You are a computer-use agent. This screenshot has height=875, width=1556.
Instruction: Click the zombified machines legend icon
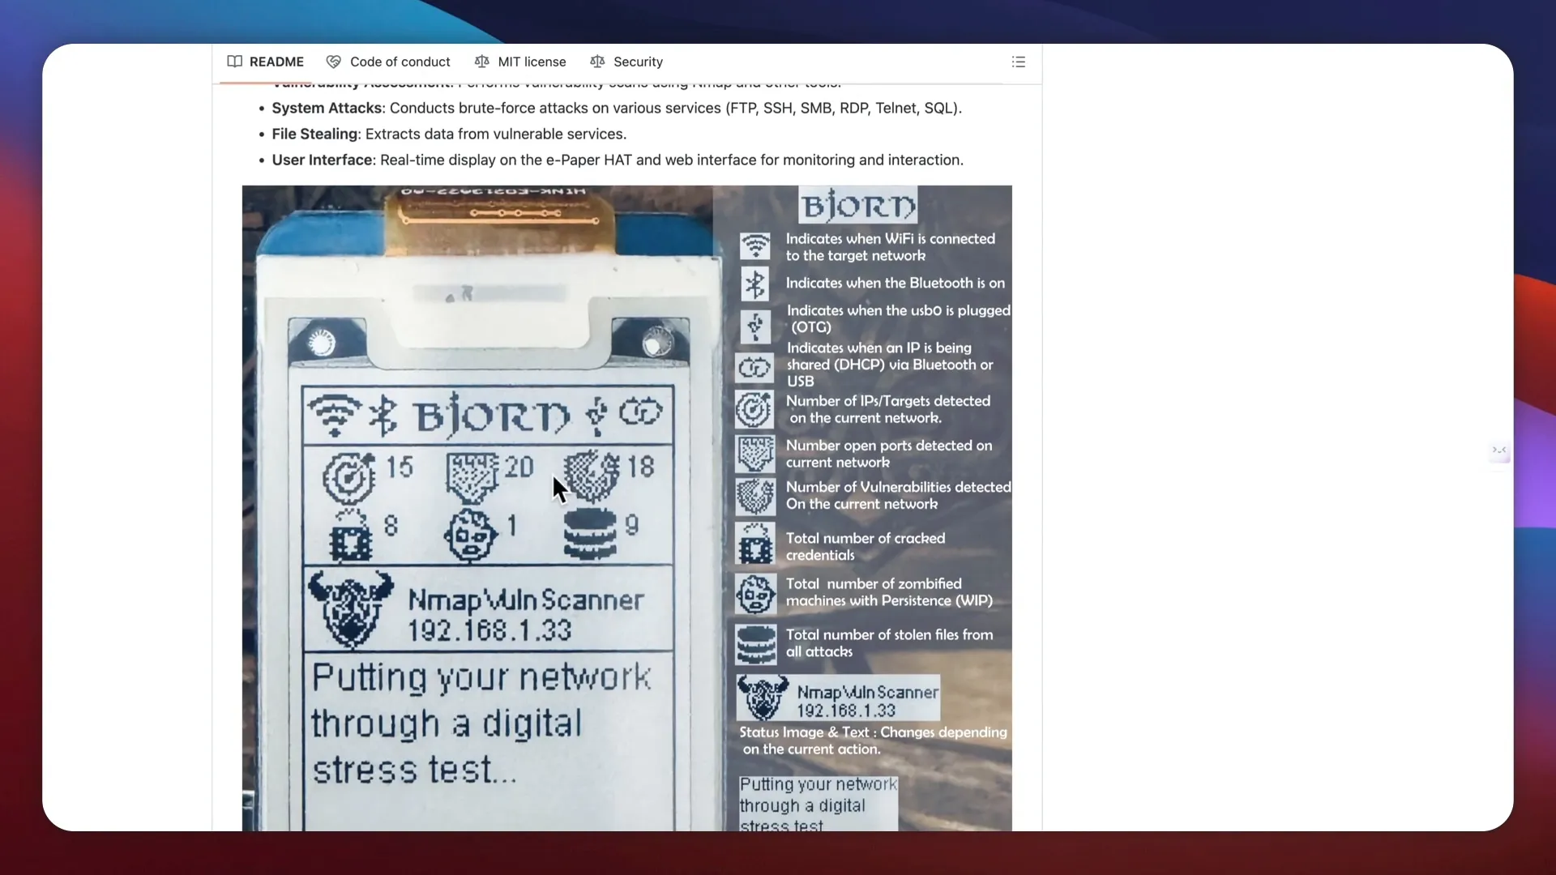pos(754,594)
